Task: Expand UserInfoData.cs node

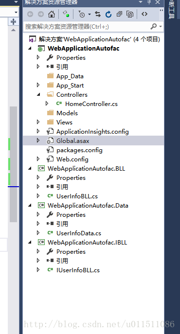Action: click(x=38, y=233)
